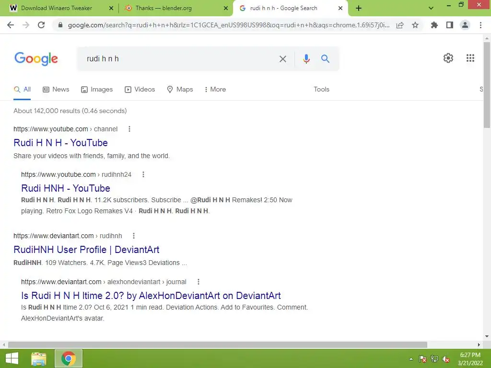Open the taskbar clock and date
This screenshot has height=368, width=491.
pos(470,359)
